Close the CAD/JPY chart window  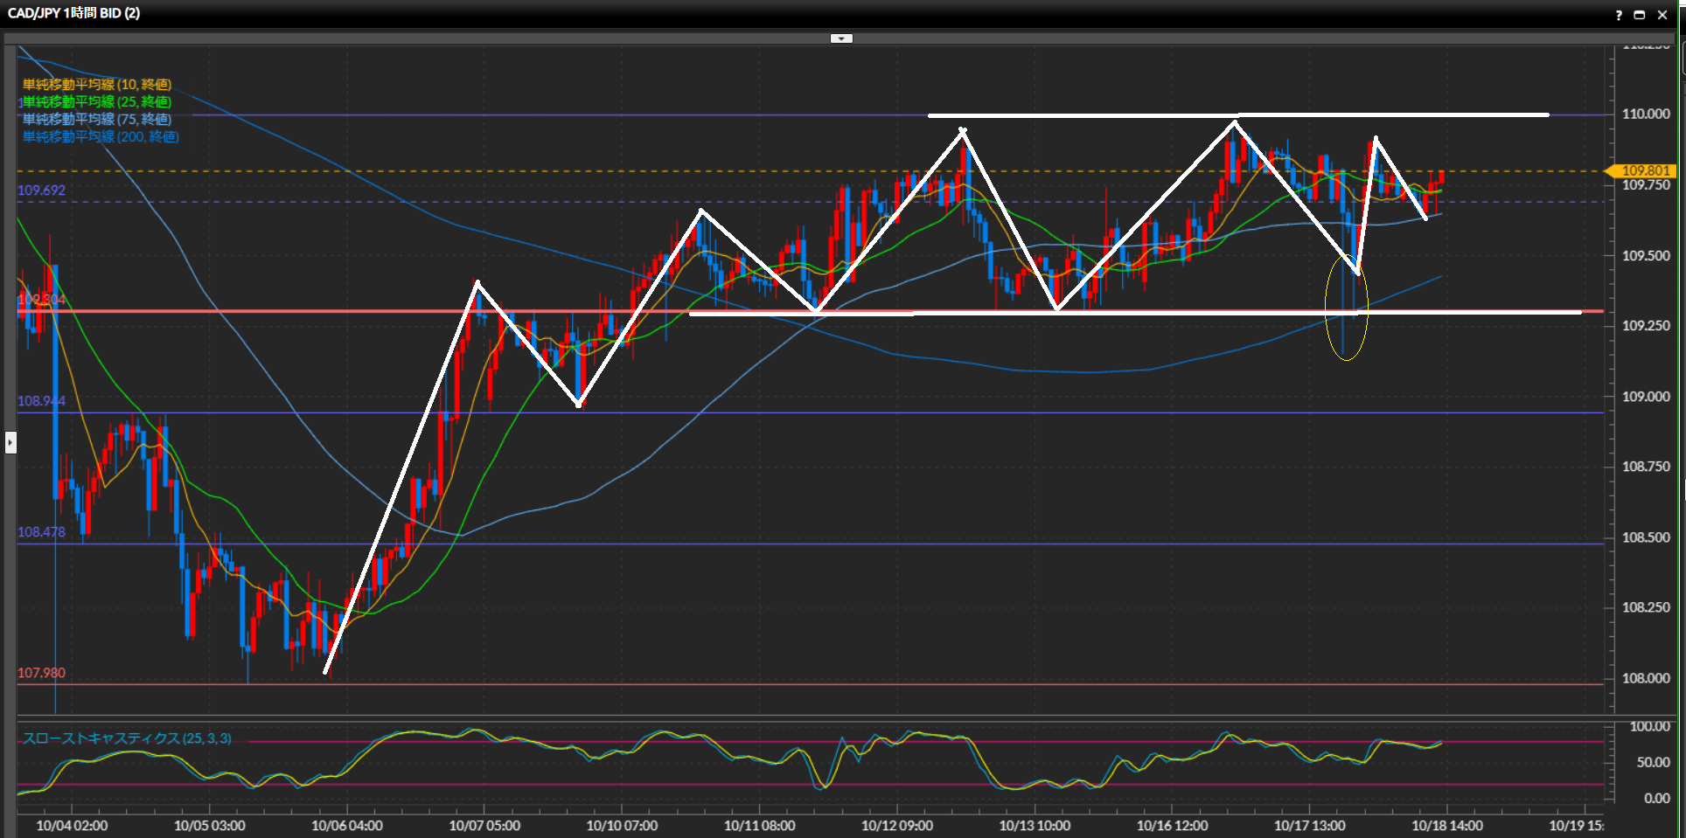point(1662,15)
